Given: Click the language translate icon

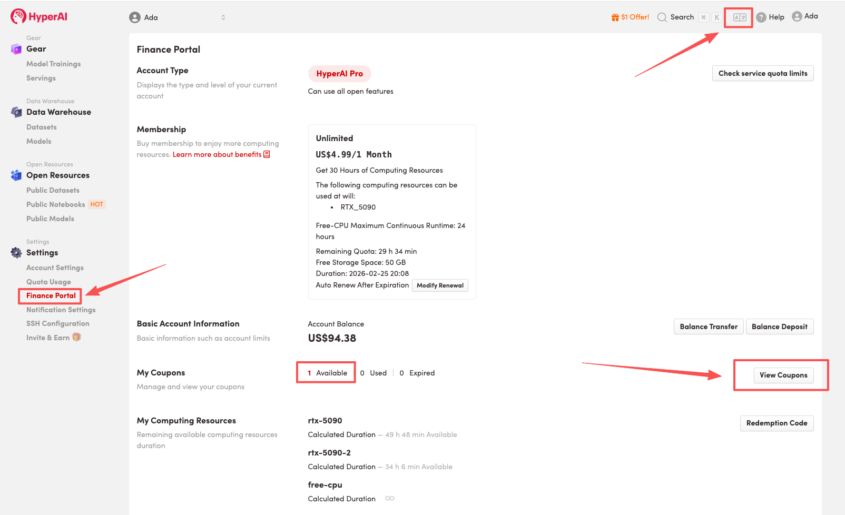Looking at the screenshot, I should 739,17.
